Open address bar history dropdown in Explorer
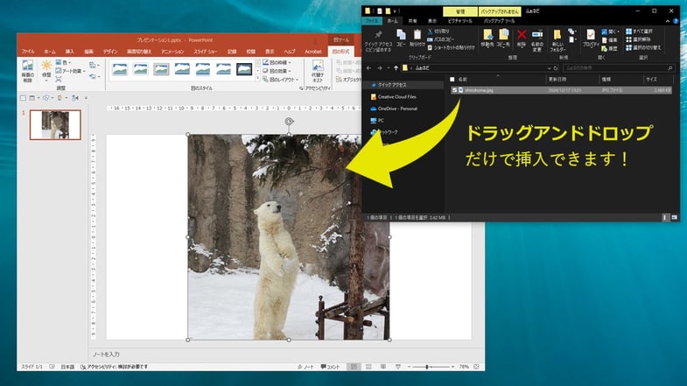Image resolution: width=687 pixels, height=386 pixels. coord(549,68)
